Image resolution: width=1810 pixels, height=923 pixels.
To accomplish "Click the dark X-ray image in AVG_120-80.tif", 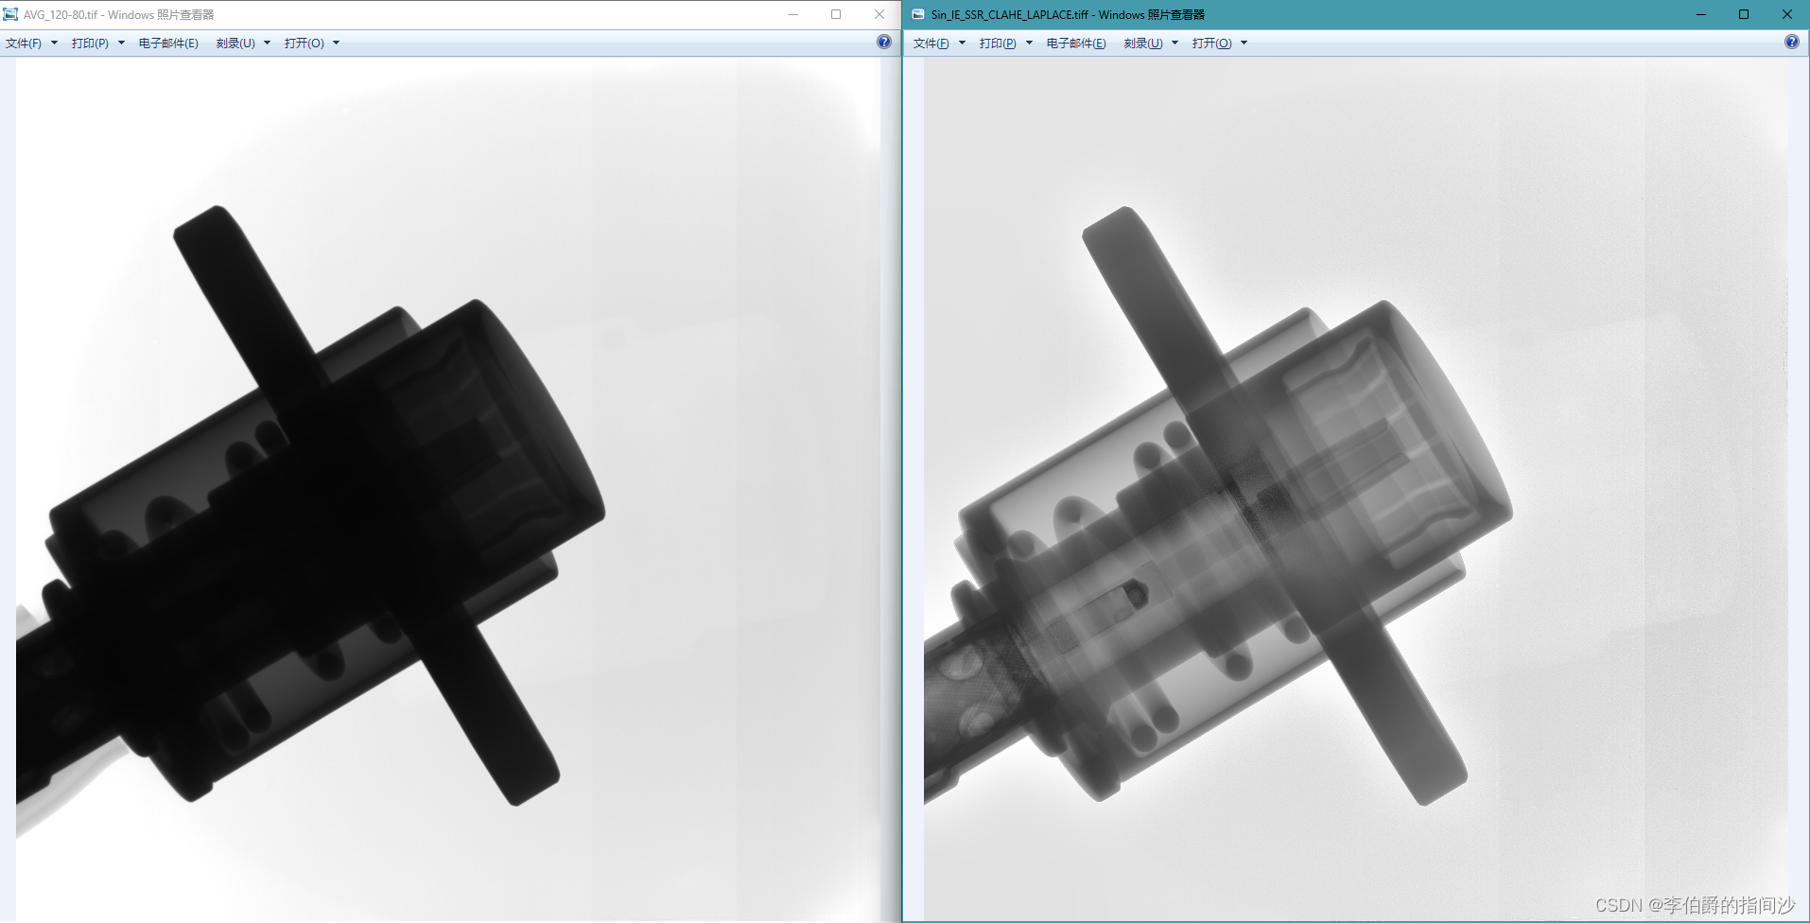I will point(448,489).
